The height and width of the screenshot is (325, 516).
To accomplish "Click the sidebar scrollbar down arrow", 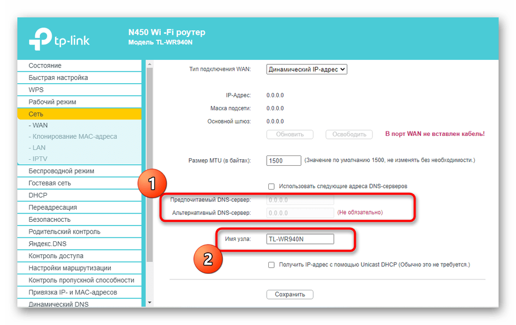I will (150, 303).
